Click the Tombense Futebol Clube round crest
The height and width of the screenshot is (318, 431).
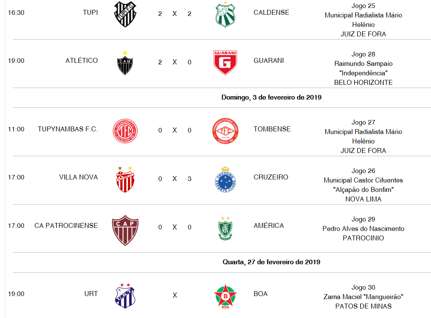(225, 131)
